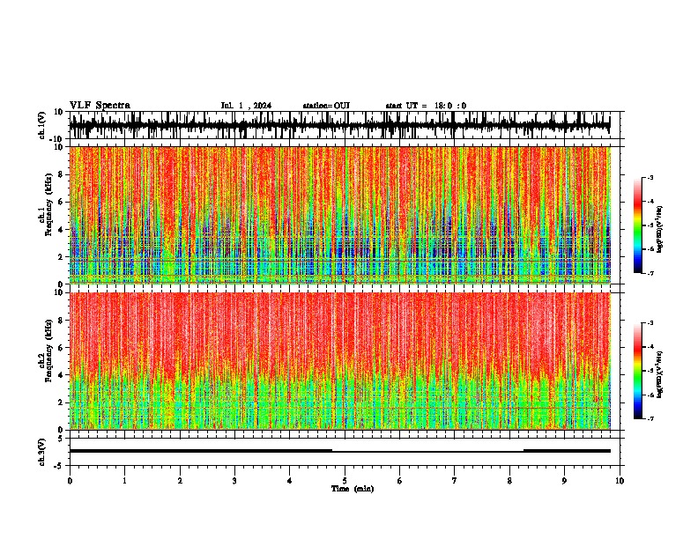Click the time axis tick label "3"
This screenshot has height=539, width=698.
pyautogui.click(x=234, y=481)
